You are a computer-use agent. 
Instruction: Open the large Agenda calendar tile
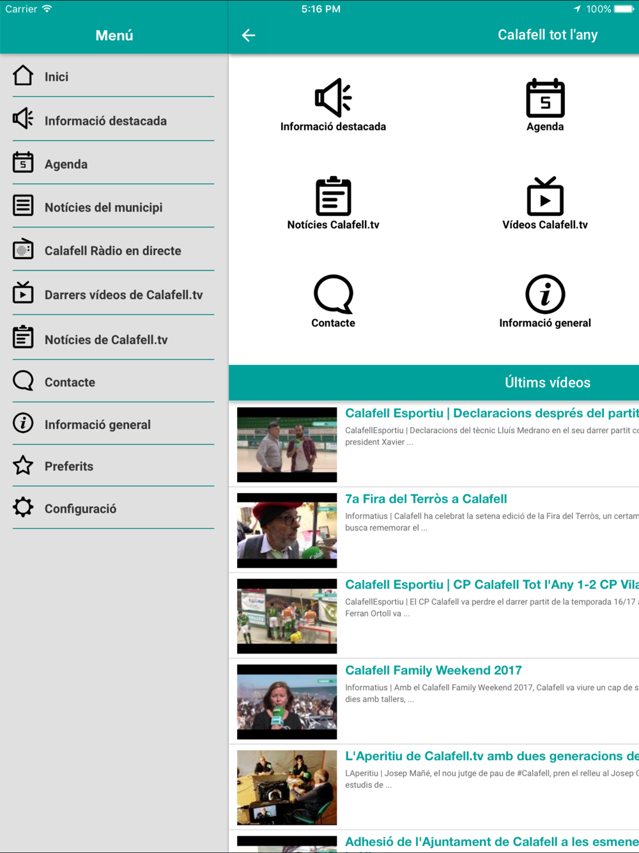pyautogui.click(x=545, y=98)
